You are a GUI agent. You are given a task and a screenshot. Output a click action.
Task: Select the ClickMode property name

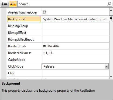[x=16, y=66]
